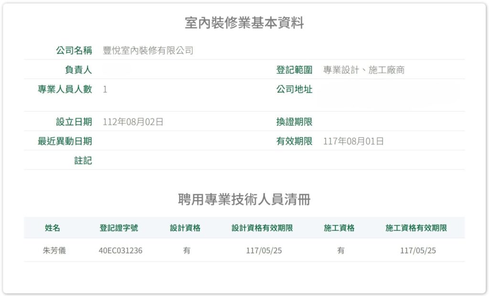Select 117/05/25 under 施工資格有效期限

pyautogui.click(x=418, y=251)
